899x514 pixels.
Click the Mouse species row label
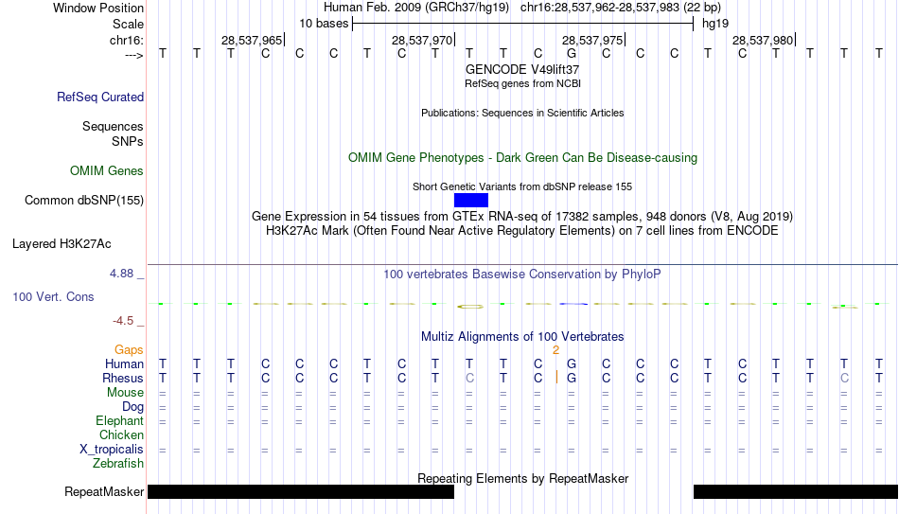click(x=126, y=393)
